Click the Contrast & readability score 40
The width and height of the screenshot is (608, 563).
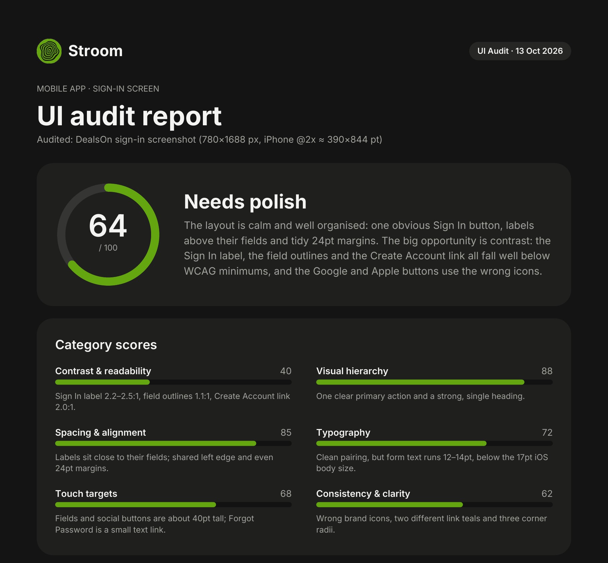click(x=286, y=371)
